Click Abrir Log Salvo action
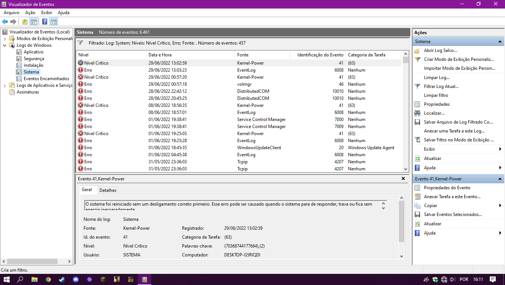The image size is (505, 285). (x=440, y=50)
